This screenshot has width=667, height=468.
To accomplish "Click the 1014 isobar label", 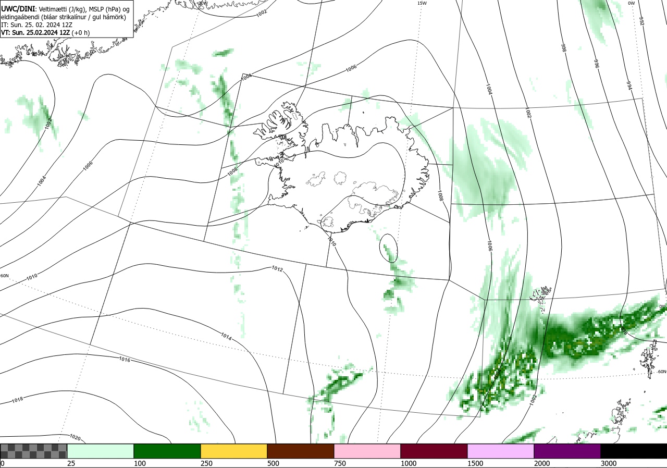I will [x=226, y=336].
